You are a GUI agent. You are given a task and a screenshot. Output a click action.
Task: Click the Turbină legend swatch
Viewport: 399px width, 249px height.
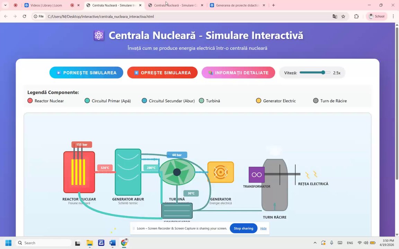[201, 101]
